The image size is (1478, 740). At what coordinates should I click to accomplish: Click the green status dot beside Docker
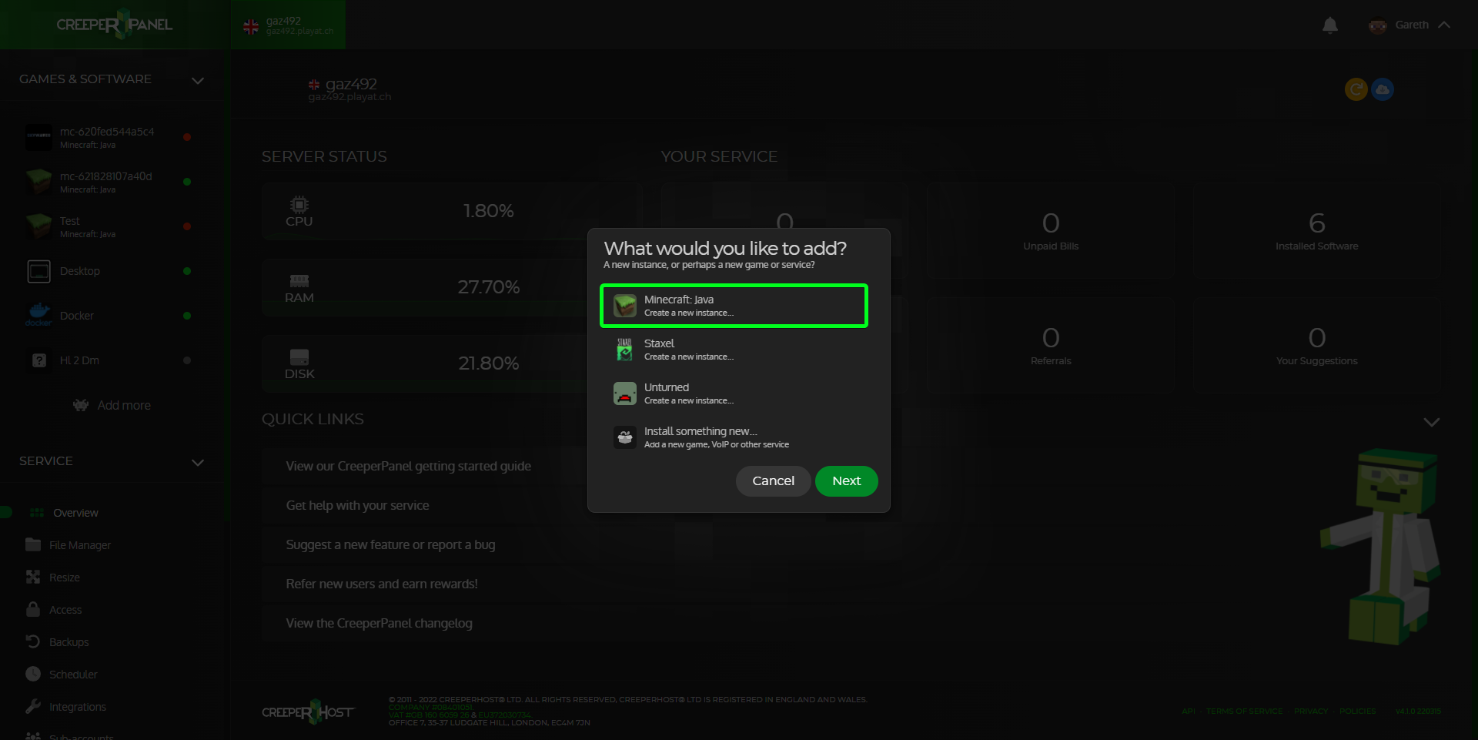click(x=187, y=316)
